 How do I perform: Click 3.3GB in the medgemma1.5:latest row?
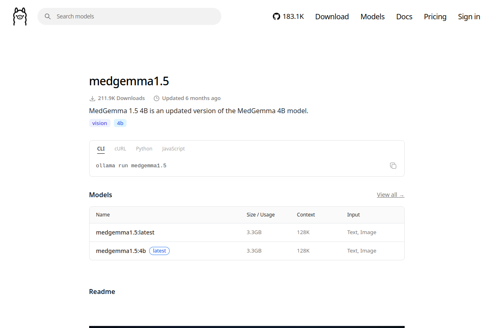pyautogui.click(x=254, y=232)
